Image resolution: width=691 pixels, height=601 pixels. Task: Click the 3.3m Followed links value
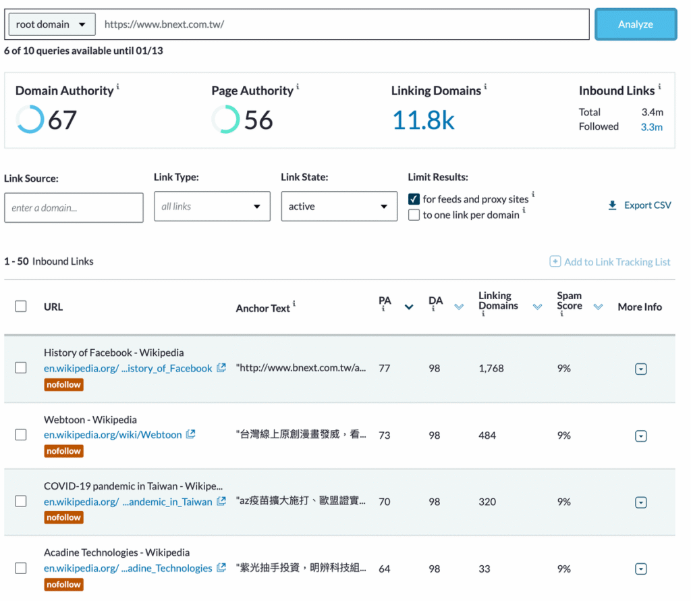pyautogui.click(x=652, y=127)
